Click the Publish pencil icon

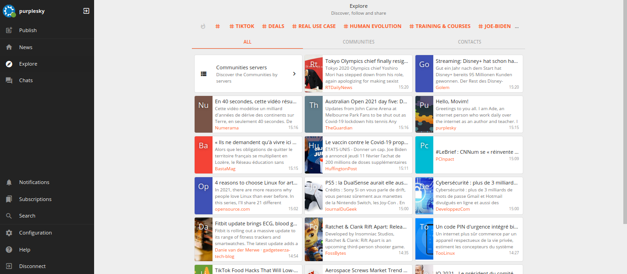click(x=9, y=30)
